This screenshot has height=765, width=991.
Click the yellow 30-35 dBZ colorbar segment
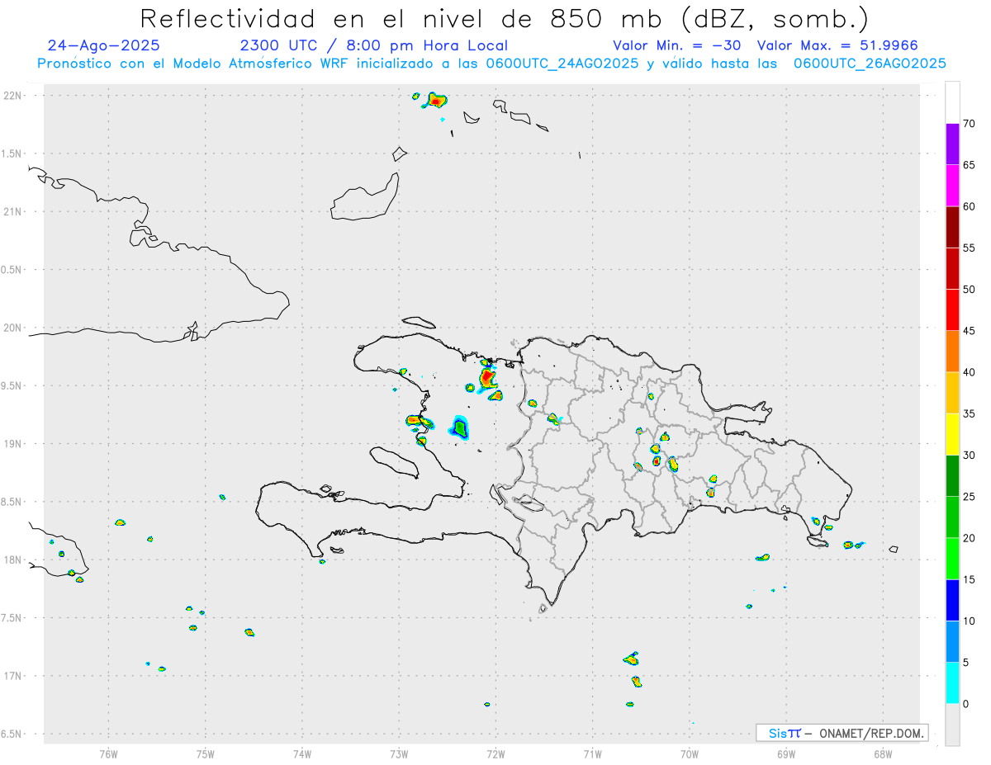[x=952, y=434]
